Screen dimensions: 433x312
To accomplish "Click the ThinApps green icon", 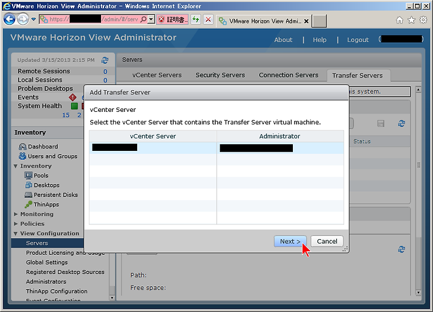I will point(28,204).
